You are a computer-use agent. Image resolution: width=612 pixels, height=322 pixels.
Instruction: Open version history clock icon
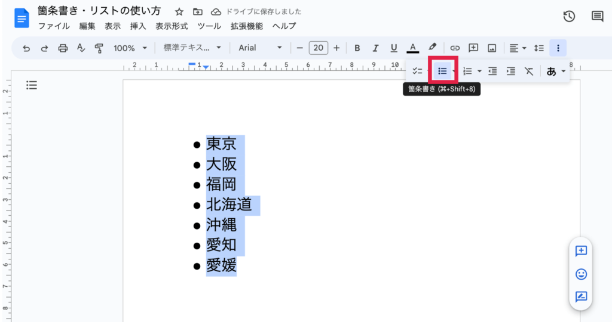[569, 17]
